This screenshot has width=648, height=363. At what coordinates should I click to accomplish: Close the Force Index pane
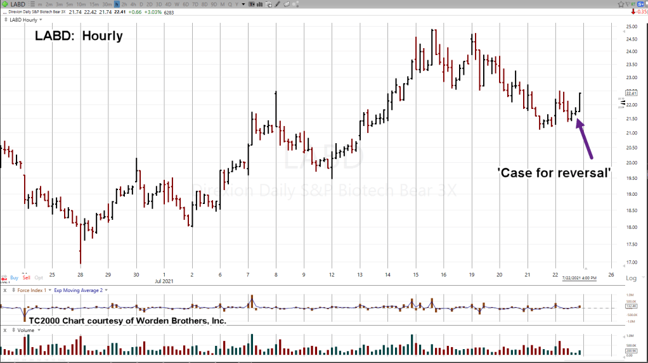[x=5, y=290]
